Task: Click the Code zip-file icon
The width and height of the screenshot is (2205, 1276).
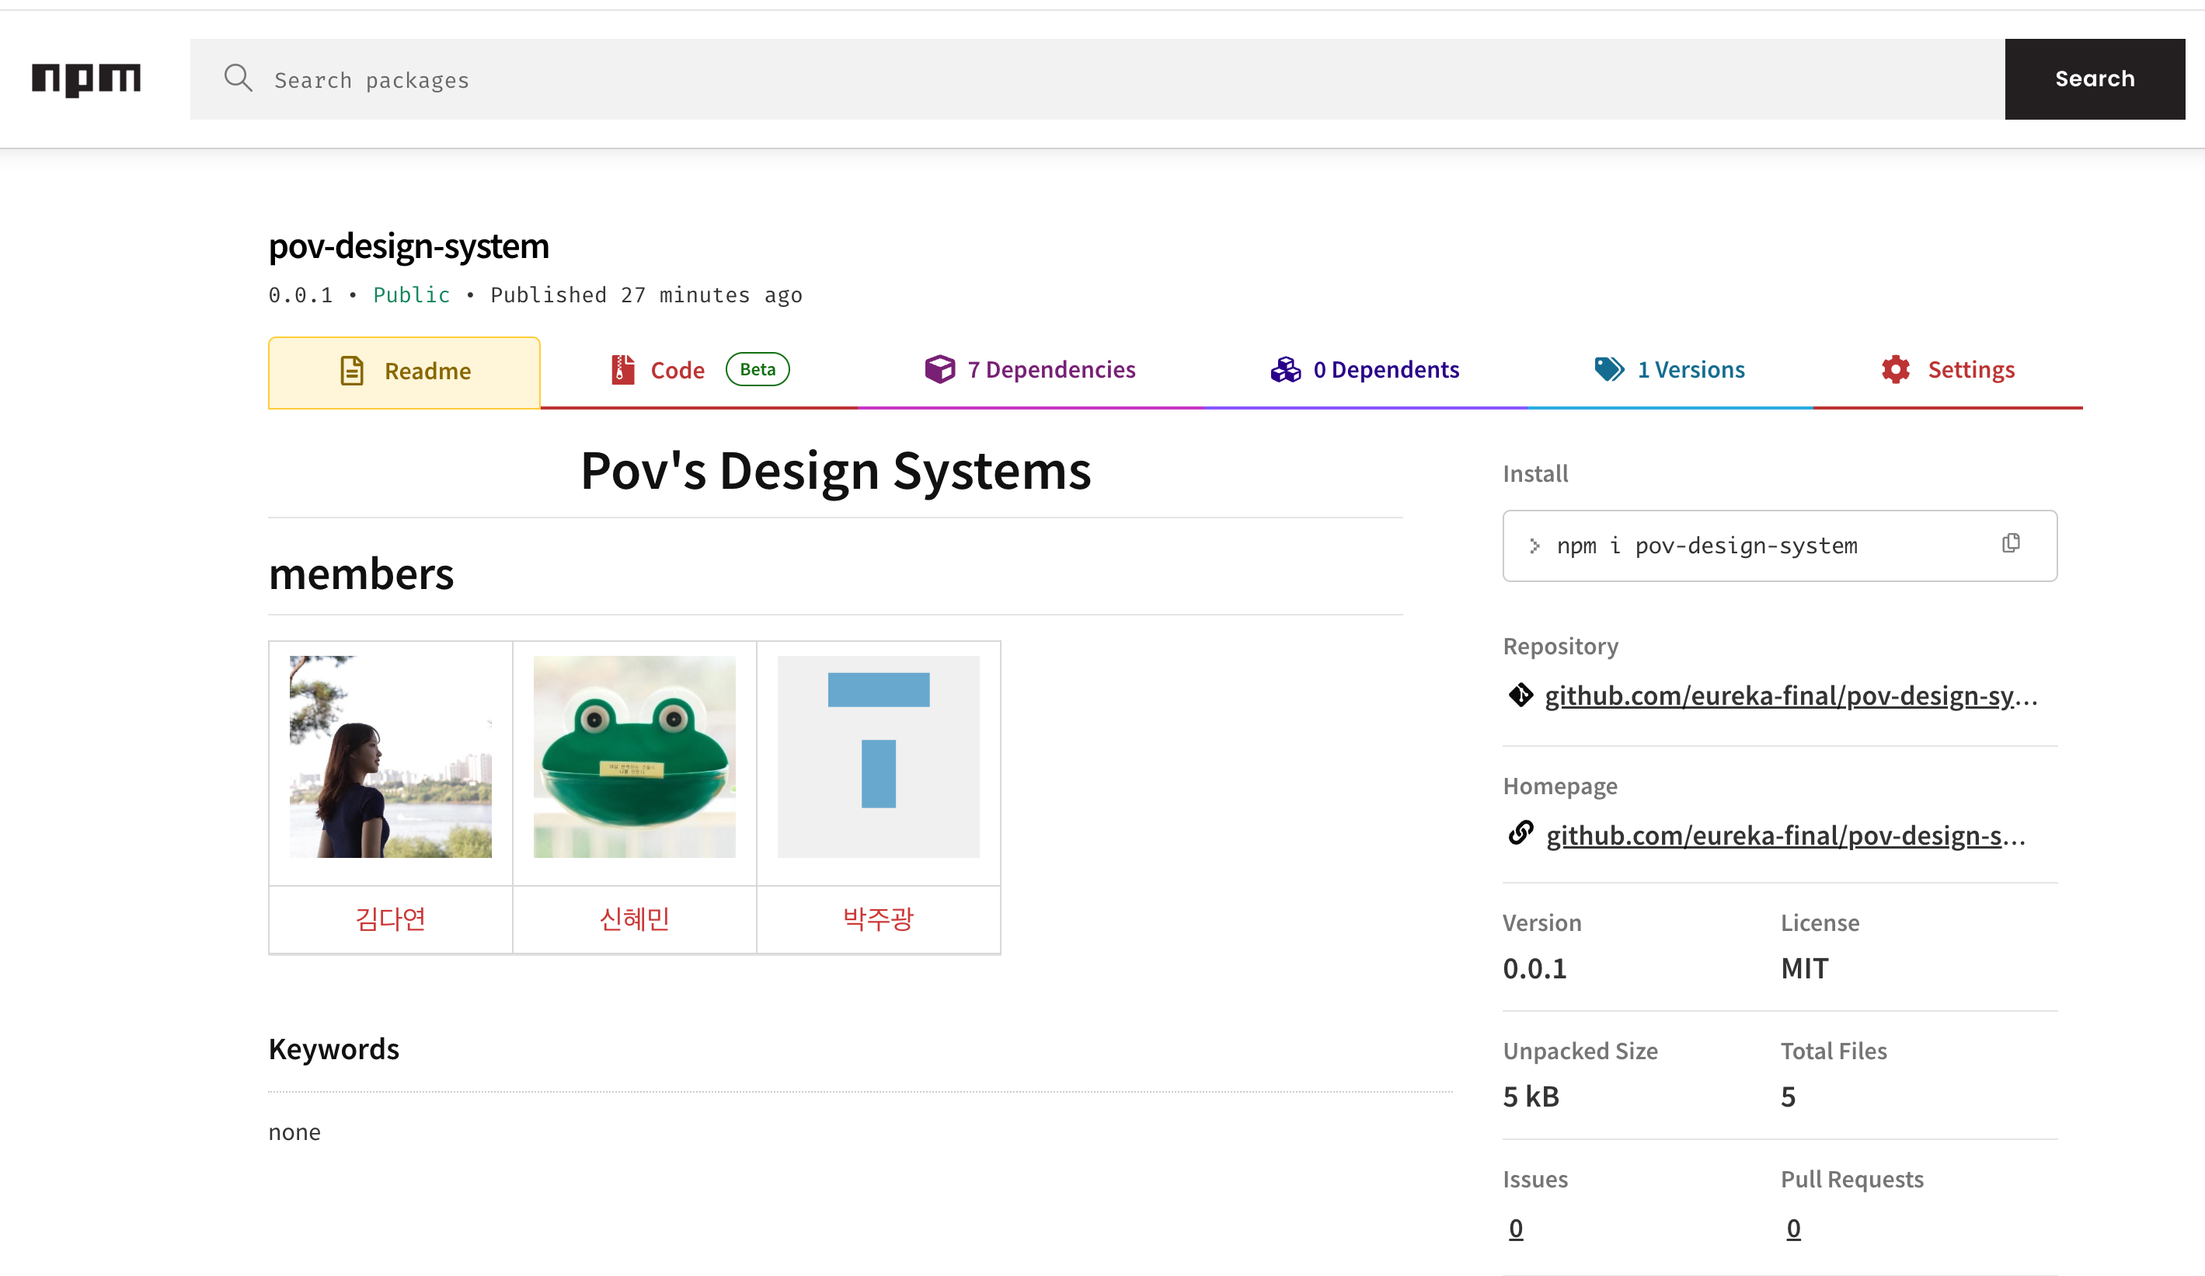Action: coord(622,369)
